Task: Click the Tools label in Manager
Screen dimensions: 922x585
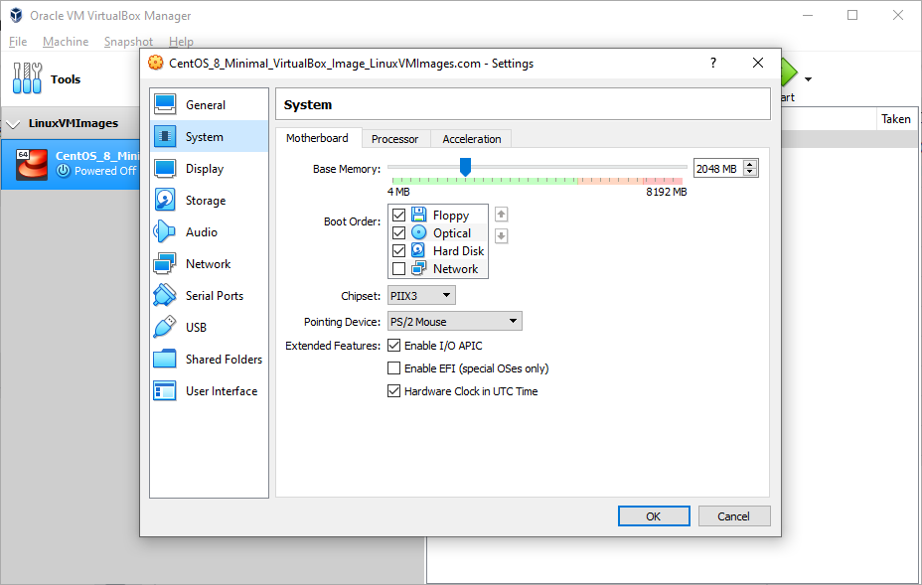Action: pyautogui.click(x=66, y=79)
